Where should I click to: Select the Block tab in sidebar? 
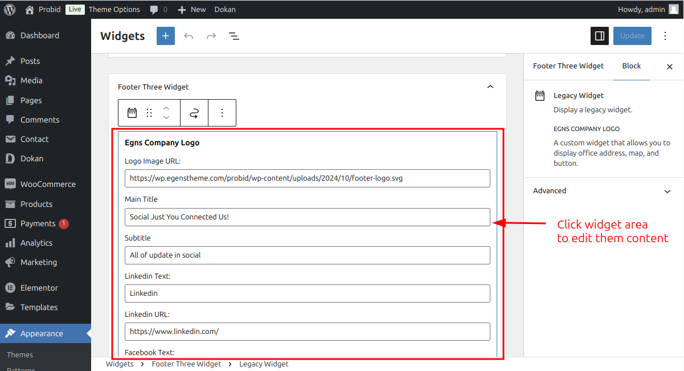(x=632, y=66)
